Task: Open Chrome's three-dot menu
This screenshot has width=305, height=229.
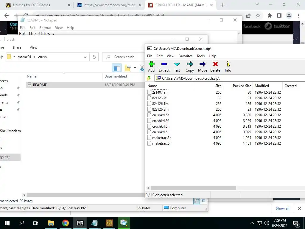Action: tap(298, 16)
